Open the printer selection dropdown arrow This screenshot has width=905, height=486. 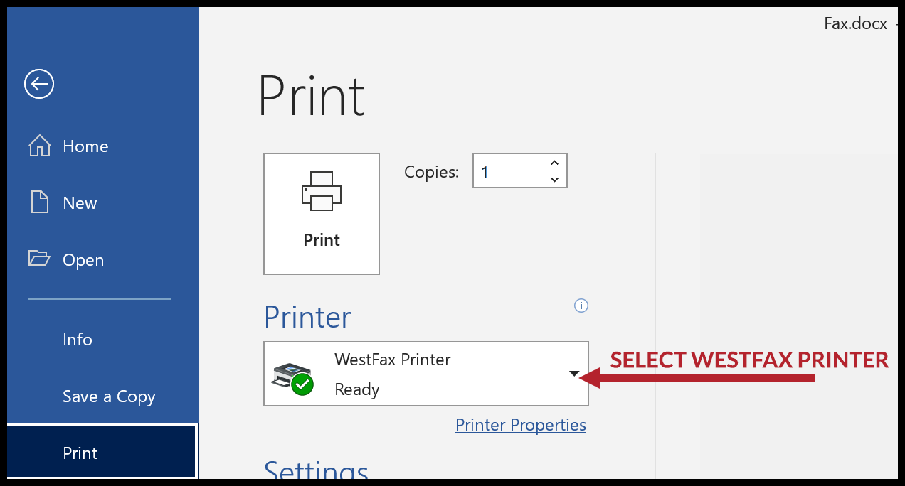click(x=573, y=374)
